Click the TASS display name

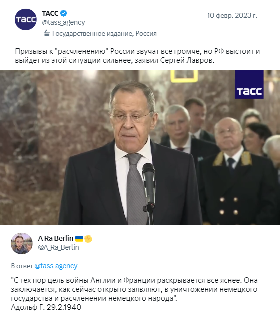(50, 13)
